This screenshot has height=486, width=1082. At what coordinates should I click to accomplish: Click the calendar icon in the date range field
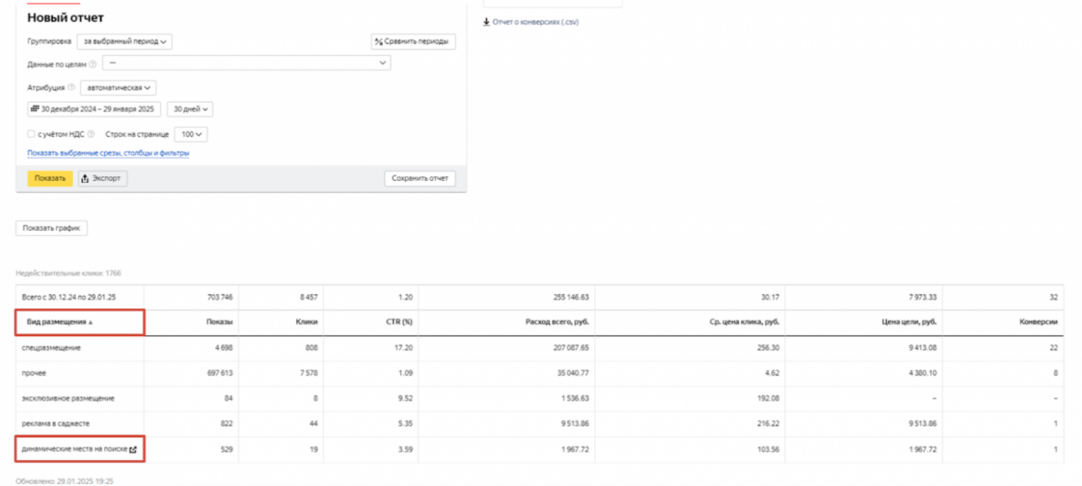35,109
